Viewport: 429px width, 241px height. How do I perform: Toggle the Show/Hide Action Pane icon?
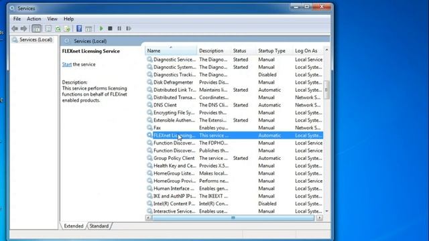[x=88, y=28]
